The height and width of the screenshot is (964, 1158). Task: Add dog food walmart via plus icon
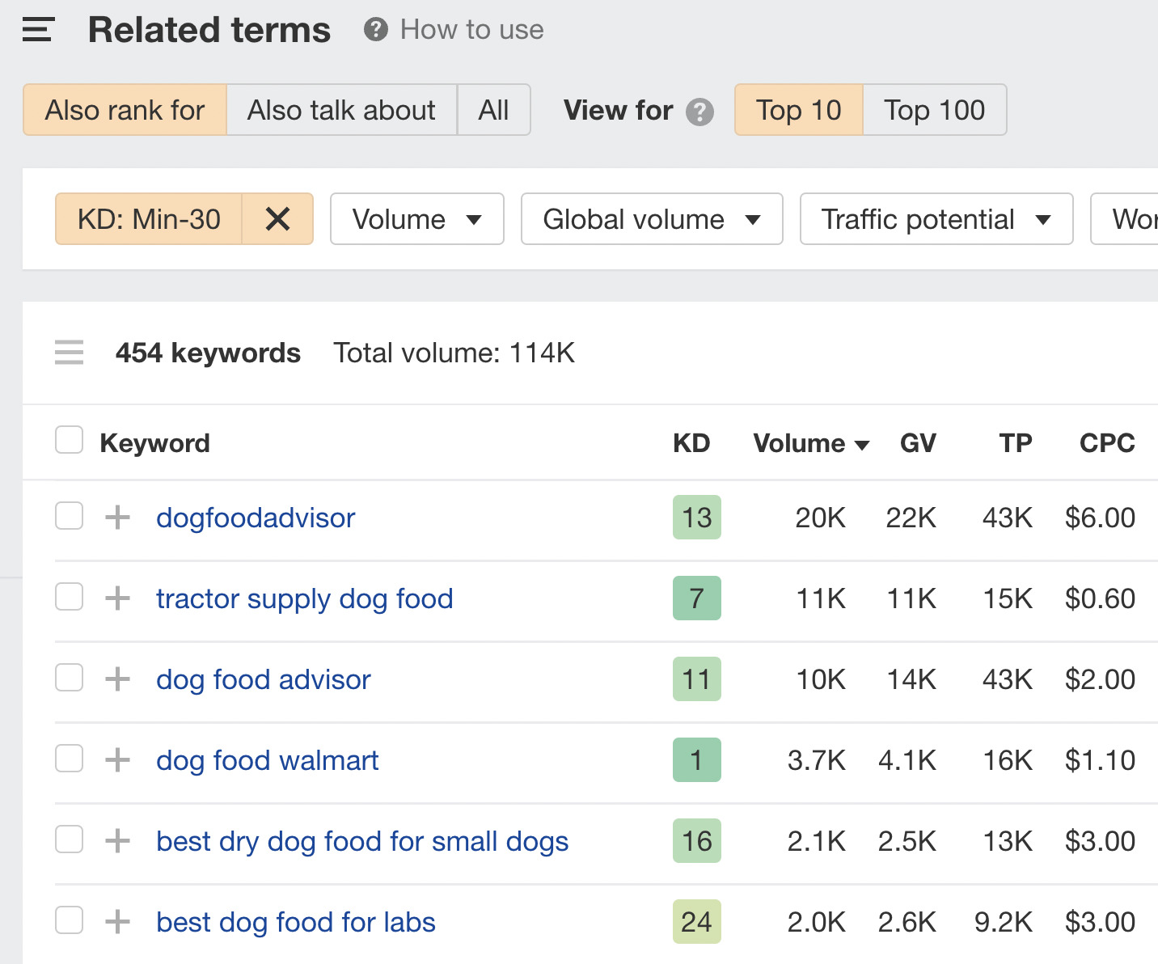click(x=117, y=759)
